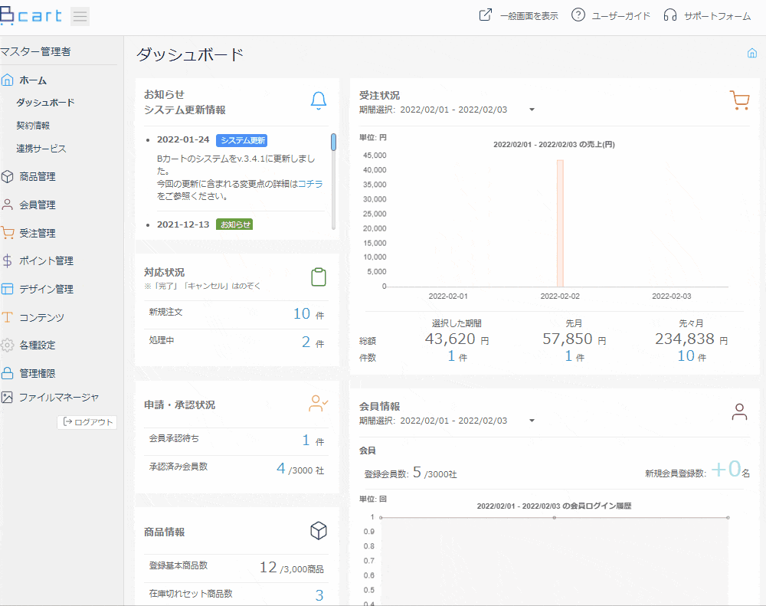
Task: Click the 受注管理 cart icon in sidebar
Action: click(8, 233)
